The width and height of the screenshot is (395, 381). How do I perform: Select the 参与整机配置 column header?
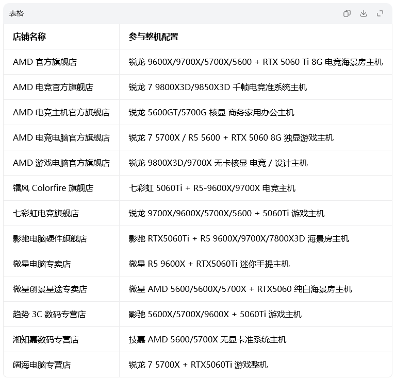click(x=154, y=37)
